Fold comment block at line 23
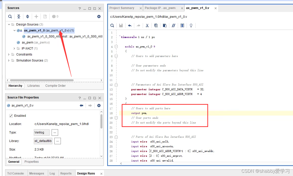Screen dimensions: 293x176 pos(116,137)
